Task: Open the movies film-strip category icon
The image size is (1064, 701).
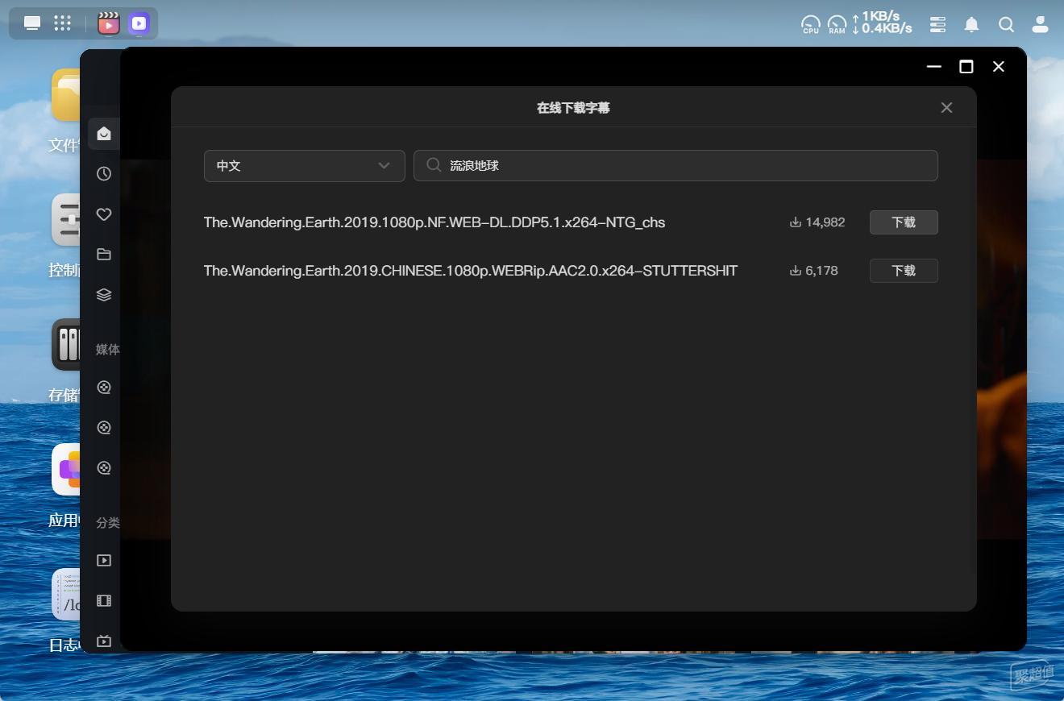Action: [104, 601]
